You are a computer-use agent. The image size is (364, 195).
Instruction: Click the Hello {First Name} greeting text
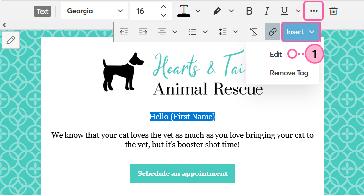point(182,116)
